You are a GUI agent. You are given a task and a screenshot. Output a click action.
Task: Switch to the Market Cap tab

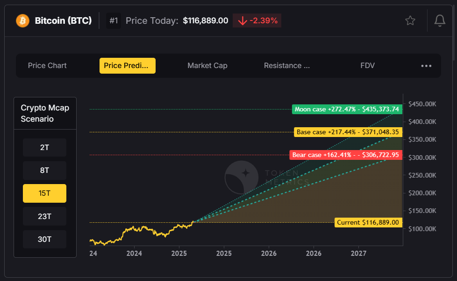coord(207,66)
